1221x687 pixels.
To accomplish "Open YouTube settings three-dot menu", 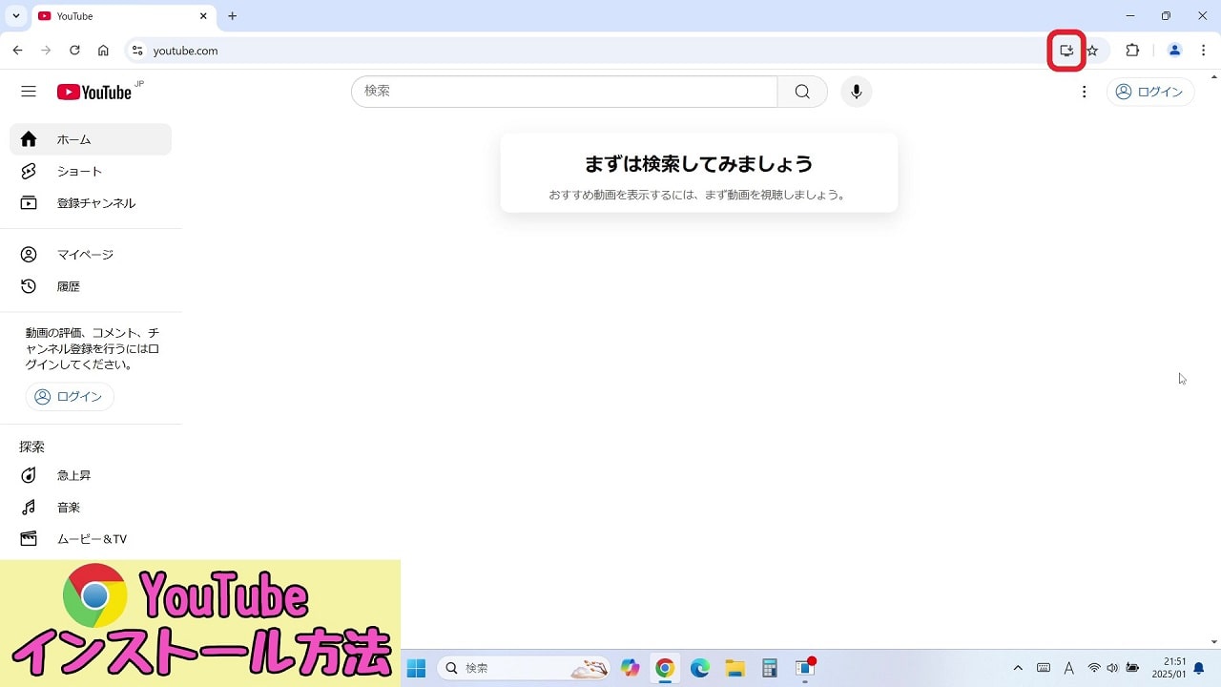I will point(1084,92).
